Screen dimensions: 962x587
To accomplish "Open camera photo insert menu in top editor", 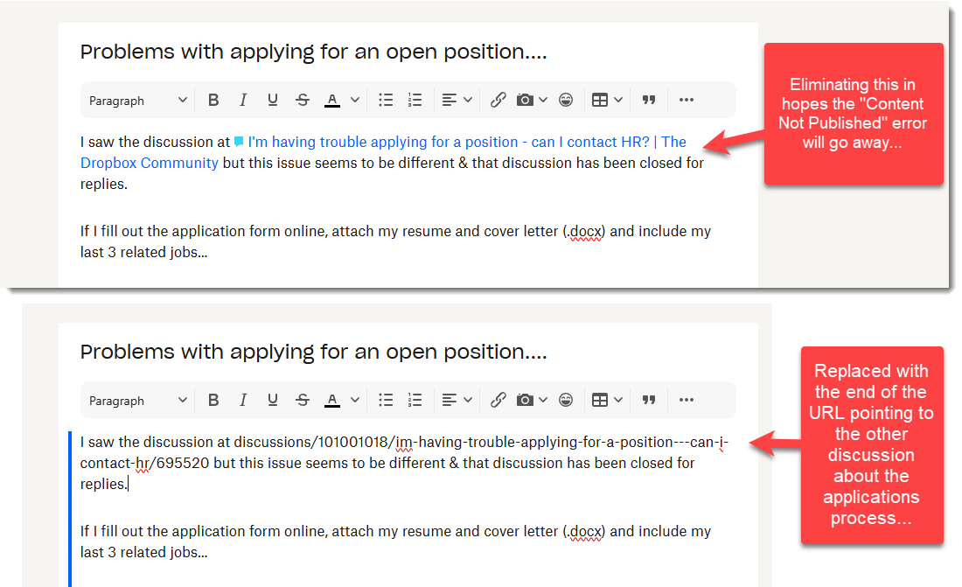I will pyautogui.click(x=531, y=101).
